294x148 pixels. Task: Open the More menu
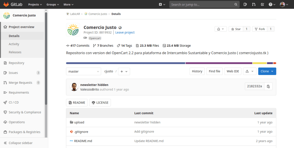point(68,4)
